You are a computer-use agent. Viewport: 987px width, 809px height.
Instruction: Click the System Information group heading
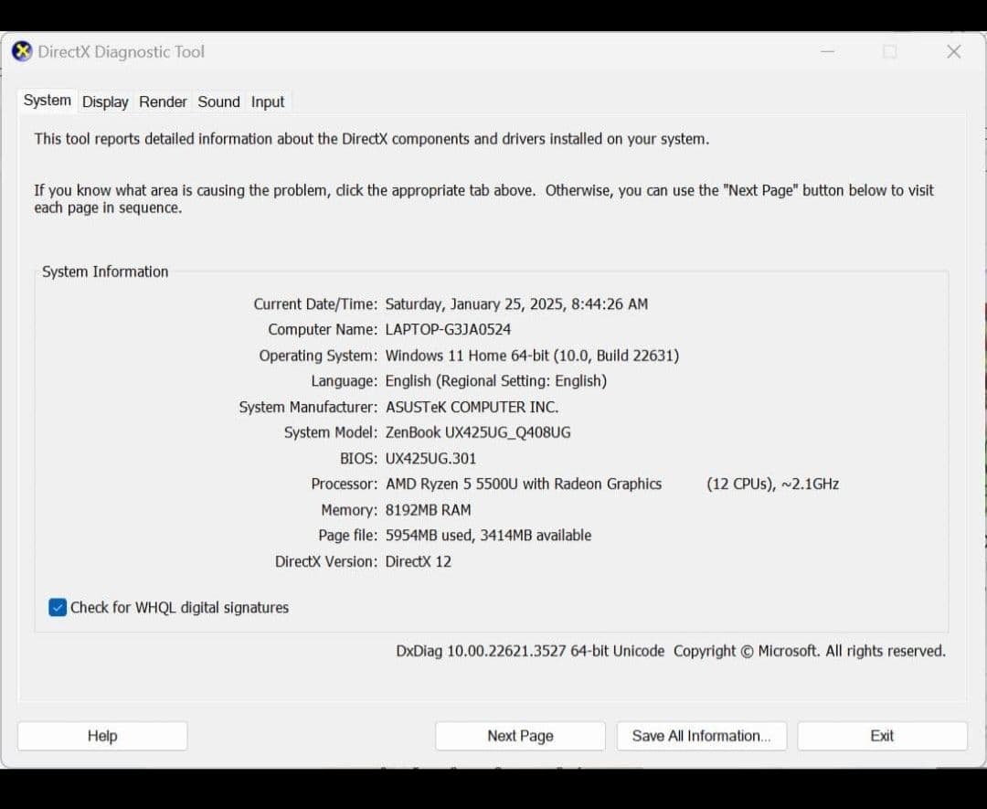[x=105, y=271]
